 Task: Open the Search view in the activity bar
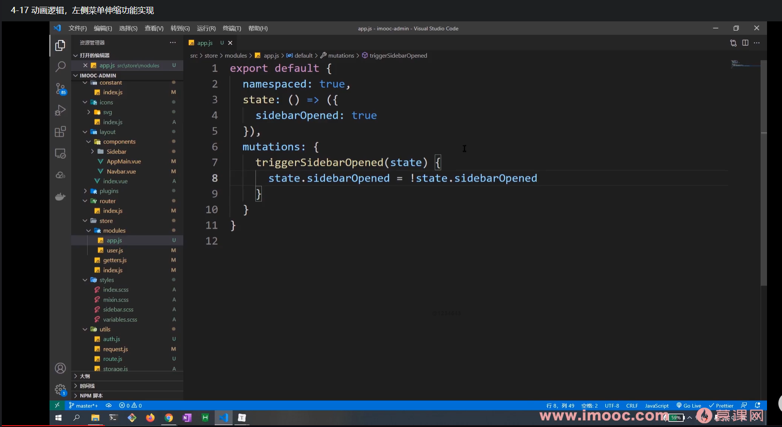pos(60,67)
